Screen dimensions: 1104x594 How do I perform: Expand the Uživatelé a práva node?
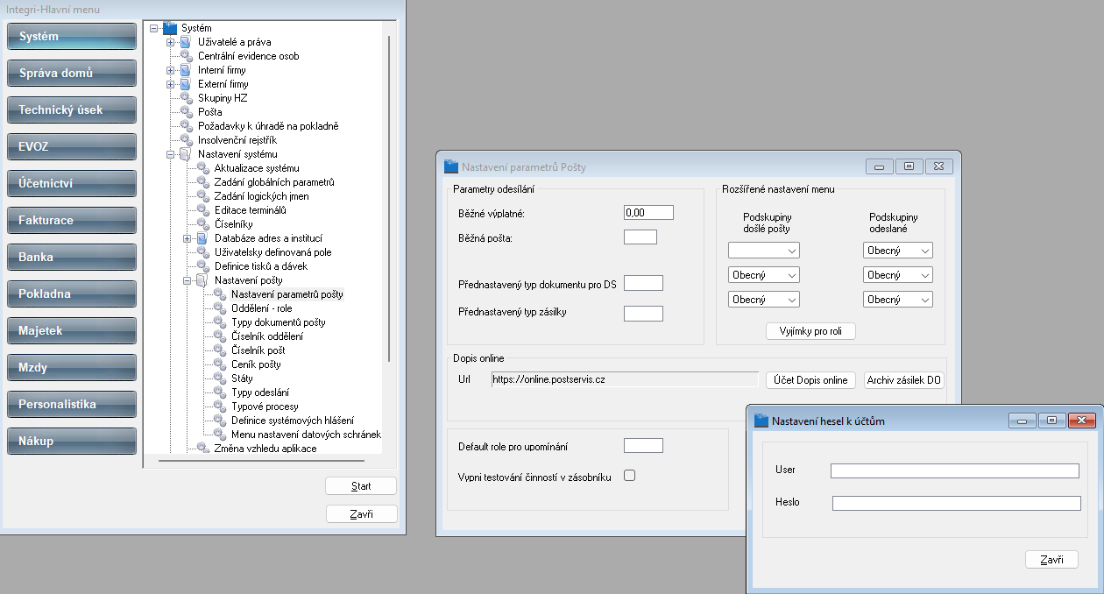point(170,42)
